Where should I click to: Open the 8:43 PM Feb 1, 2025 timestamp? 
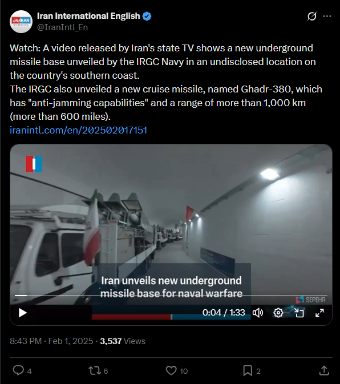click(x=51, y=341)
